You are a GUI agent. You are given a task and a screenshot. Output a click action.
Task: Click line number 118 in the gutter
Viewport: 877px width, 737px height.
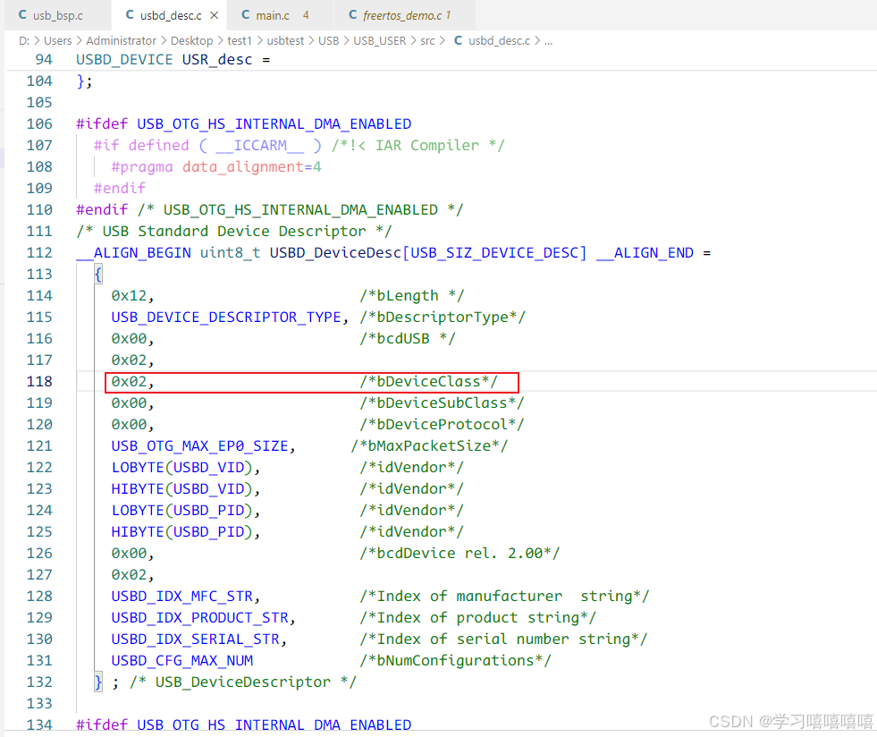pyautogui.click(x=39, y=381)
